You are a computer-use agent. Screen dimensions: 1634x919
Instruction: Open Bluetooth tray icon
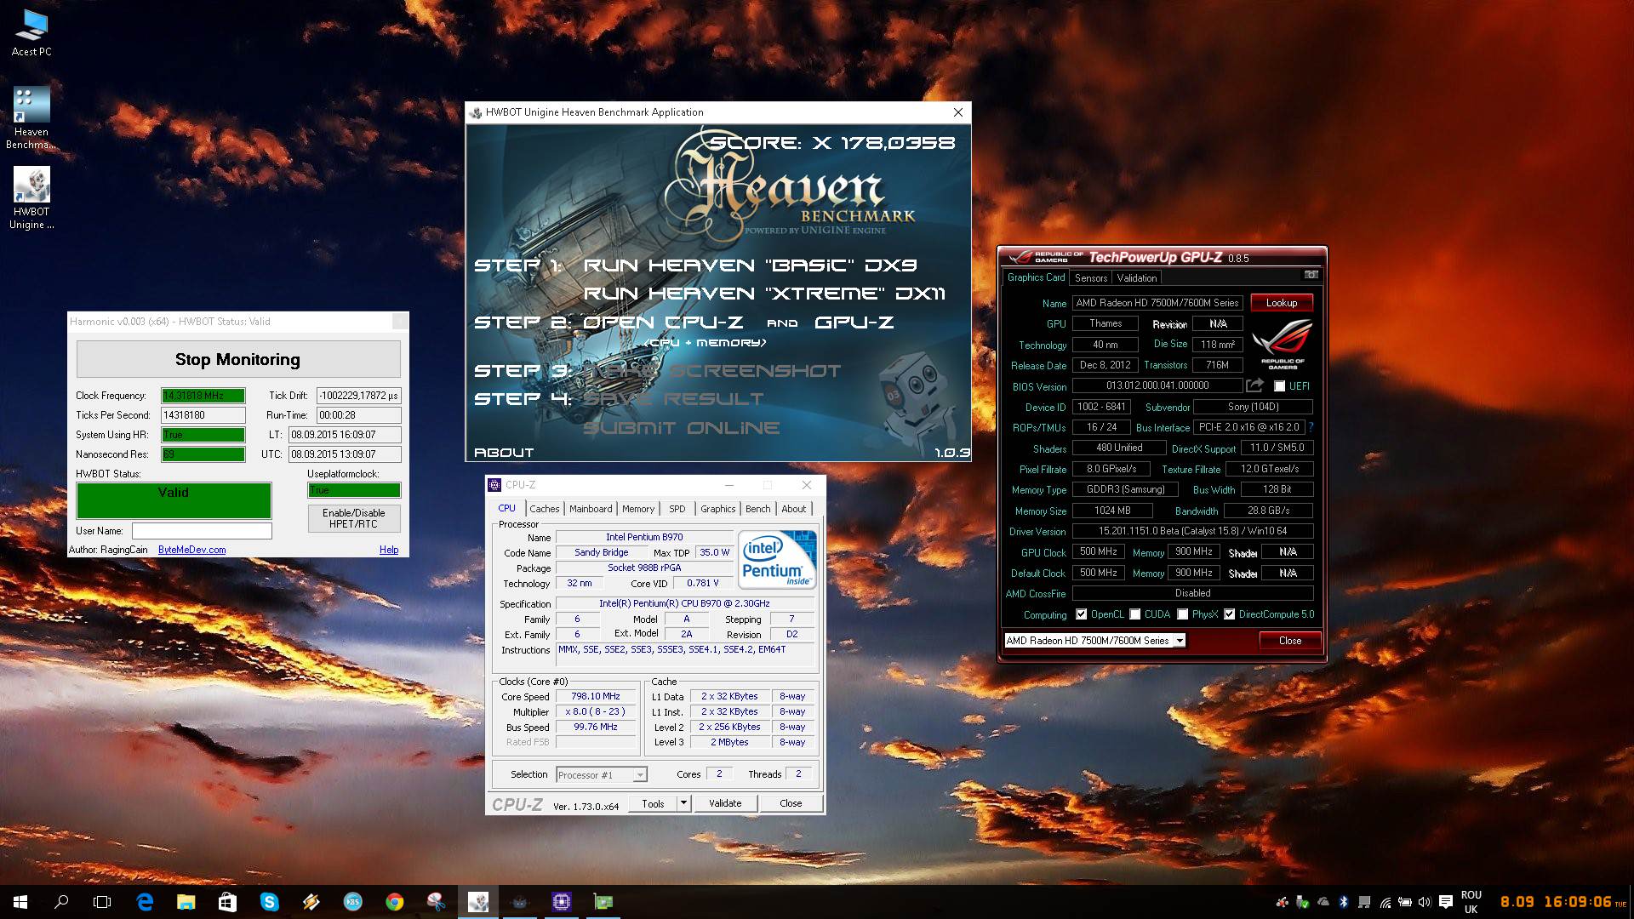(1344, 902)
